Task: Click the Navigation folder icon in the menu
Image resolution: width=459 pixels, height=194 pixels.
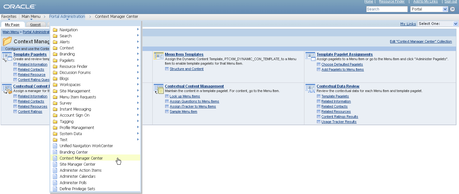Action: (x=55, y=30)
